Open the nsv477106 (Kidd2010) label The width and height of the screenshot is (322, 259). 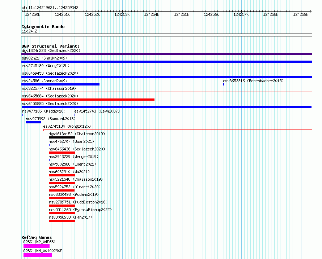pyautogui.click(x=44, y=111)
